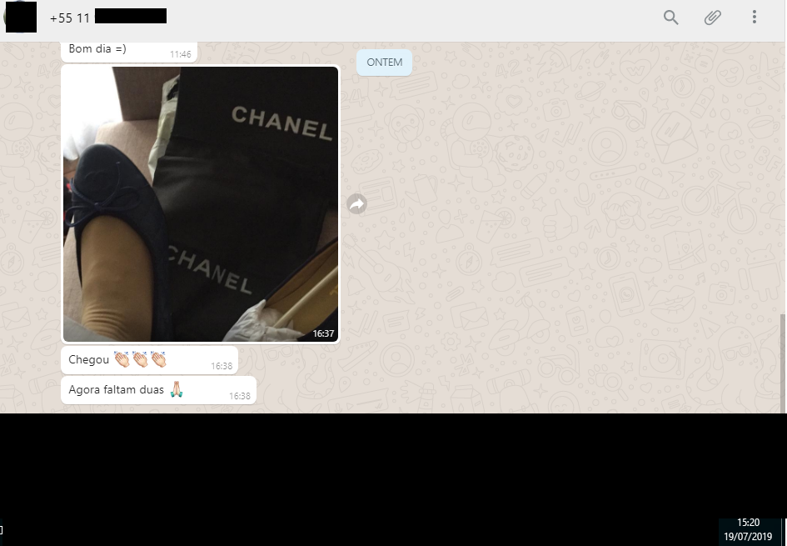The height and width of the screenshot is (546, 787).
Task: Open the three-dot chat options menu
Action: [754, 17]
